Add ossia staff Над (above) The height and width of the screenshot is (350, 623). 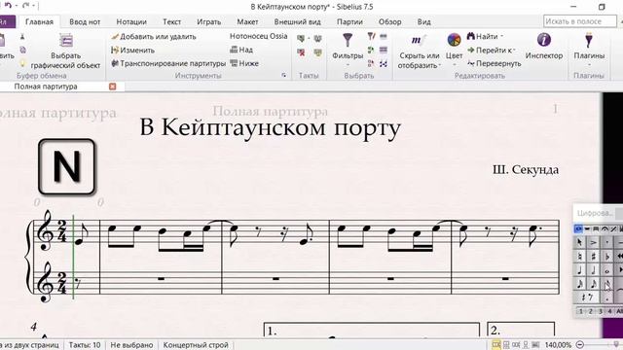241,50
